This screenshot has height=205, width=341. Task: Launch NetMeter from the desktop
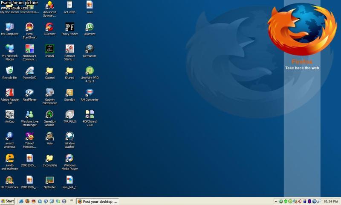click(x=49, y=182)
